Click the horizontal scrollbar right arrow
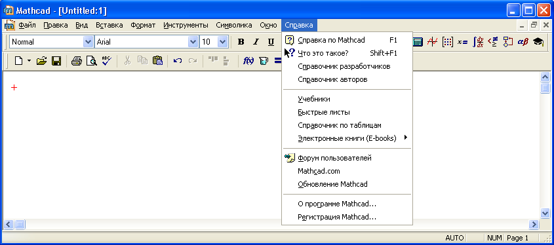Image resolution: width=554 pixels, height=245 pixels. pos(534,224)
